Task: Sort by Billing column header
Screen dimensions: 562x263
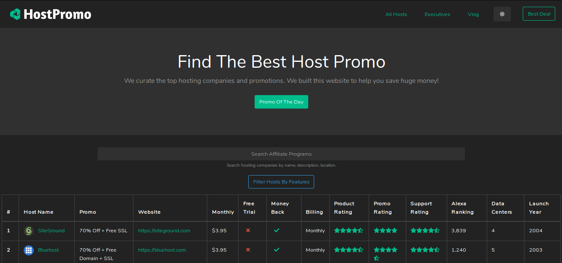Action: point(315,208)
